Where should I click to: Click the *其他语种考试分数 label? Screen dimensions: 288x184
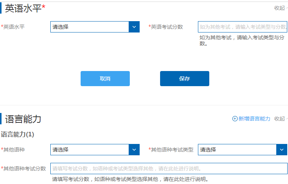point(23,169)
